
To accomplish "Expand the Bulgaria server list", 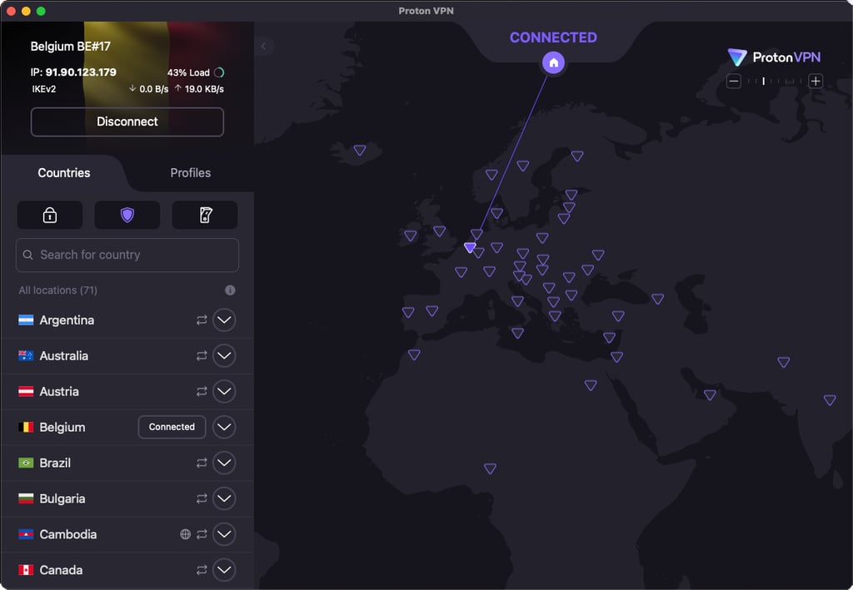I will point(224,498).
